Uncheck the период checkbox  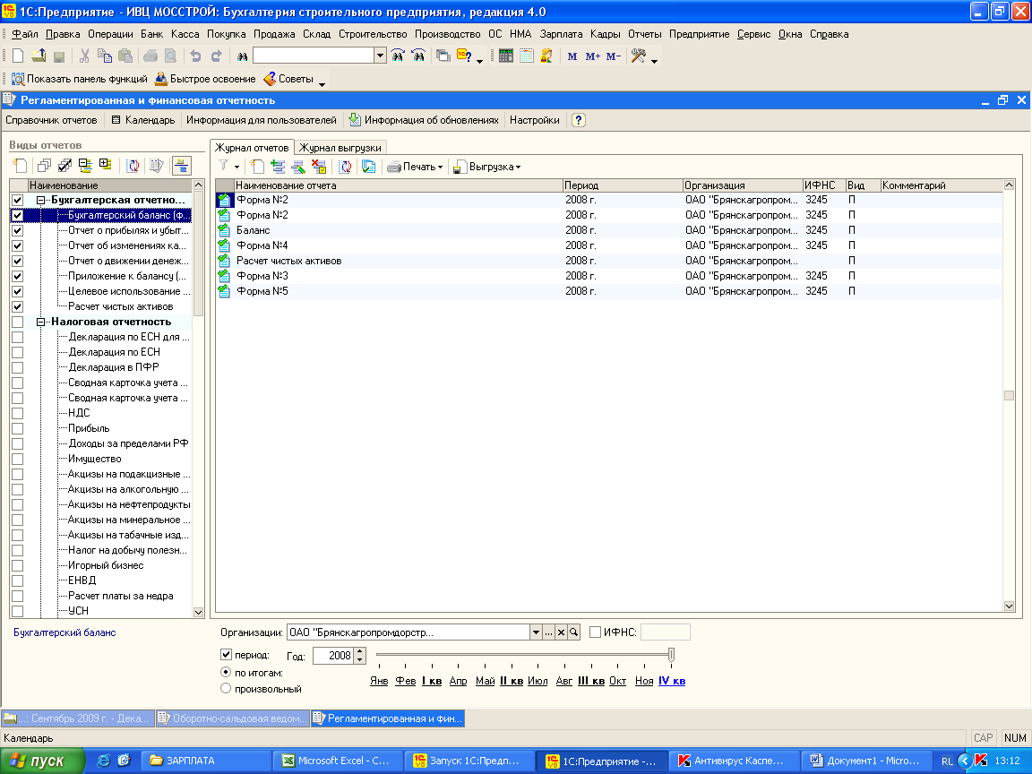pos(226,655)
